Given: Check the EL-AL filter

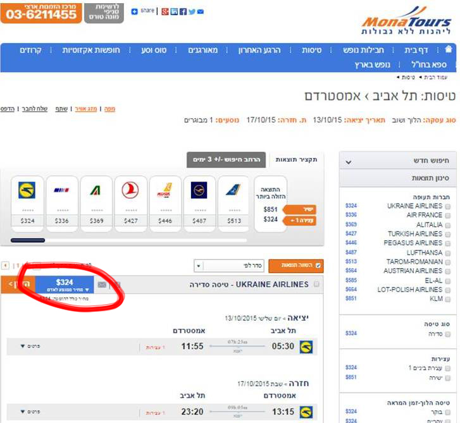Looking at the screenshot, I should click(448, 281).
